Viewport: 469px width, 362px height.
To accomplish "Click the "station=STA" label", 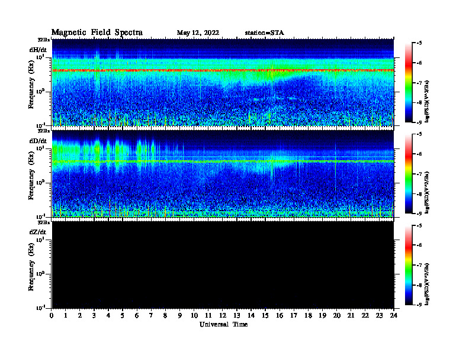I will (264, 33).
